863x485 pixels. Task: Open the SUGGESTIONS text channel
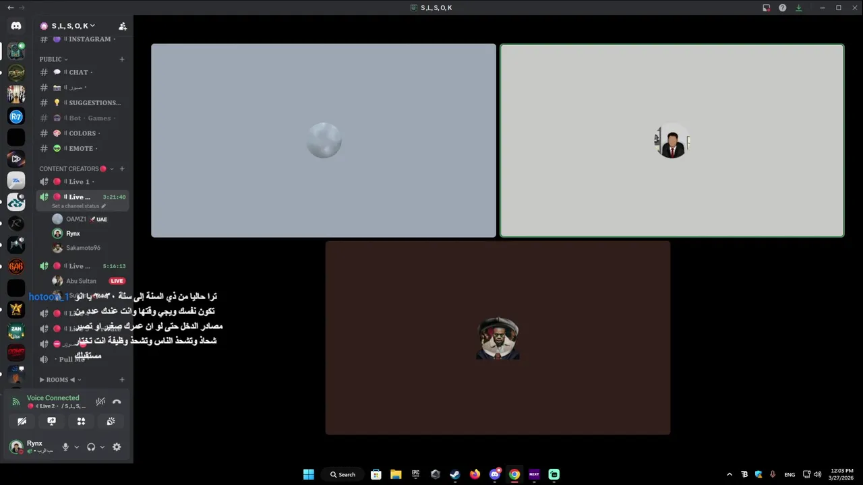pyautogui.click(x=82, y=102)
